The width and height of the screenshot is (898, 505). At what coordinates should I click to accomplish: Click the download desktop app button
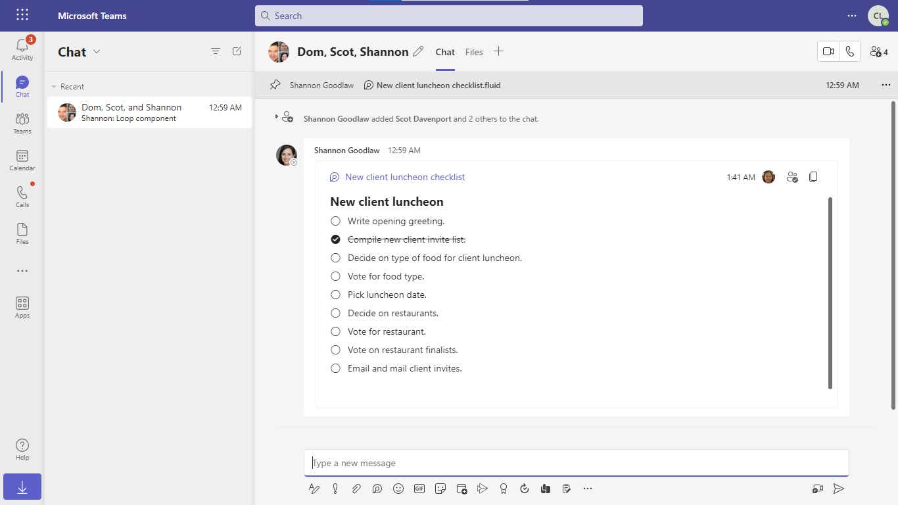click(22, 487)
